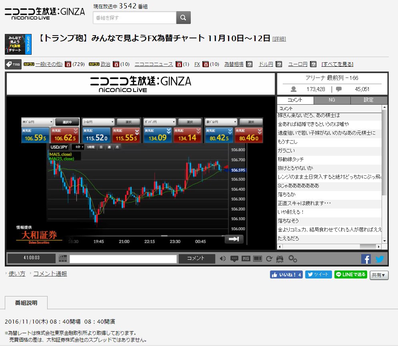Screen dimensions: 398x346
Task: Open the gamepad APP icon
Action: tap(280, 259)
